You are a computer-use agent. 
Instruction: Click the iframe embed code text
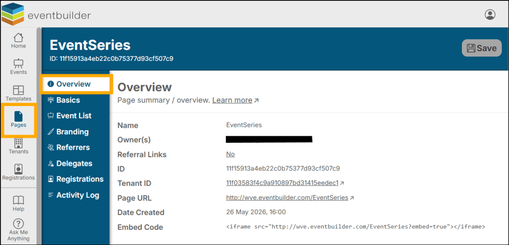point(356,227)
